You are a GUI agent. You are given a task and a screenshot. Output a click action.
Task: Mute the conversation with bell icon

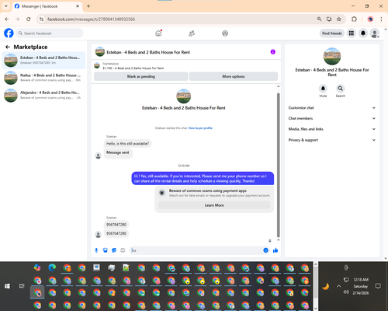[x=323, y=89]
